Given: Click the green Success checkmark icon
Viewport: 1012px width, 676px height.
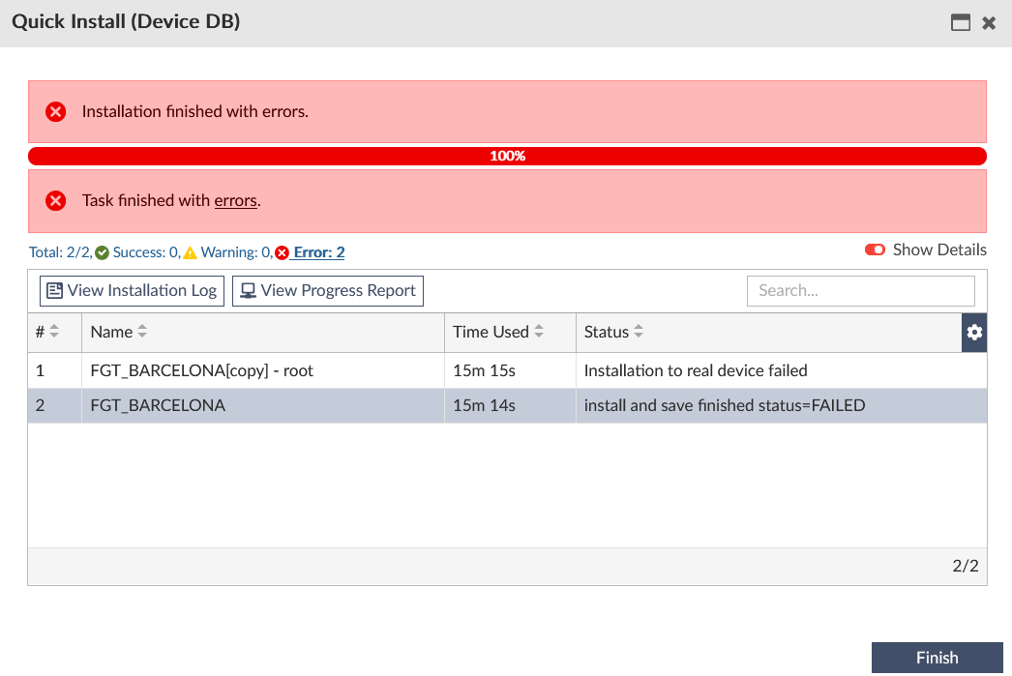Looking at the screenshot, I should tap(103, 253).
